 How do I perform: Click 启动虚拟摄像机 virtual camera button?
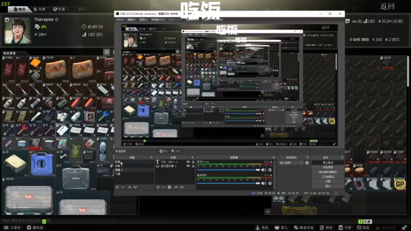(x=328, y=172)
